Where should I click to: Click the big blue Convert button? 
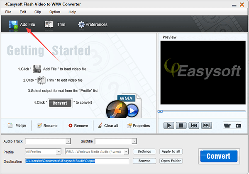(x=219, y=156)
